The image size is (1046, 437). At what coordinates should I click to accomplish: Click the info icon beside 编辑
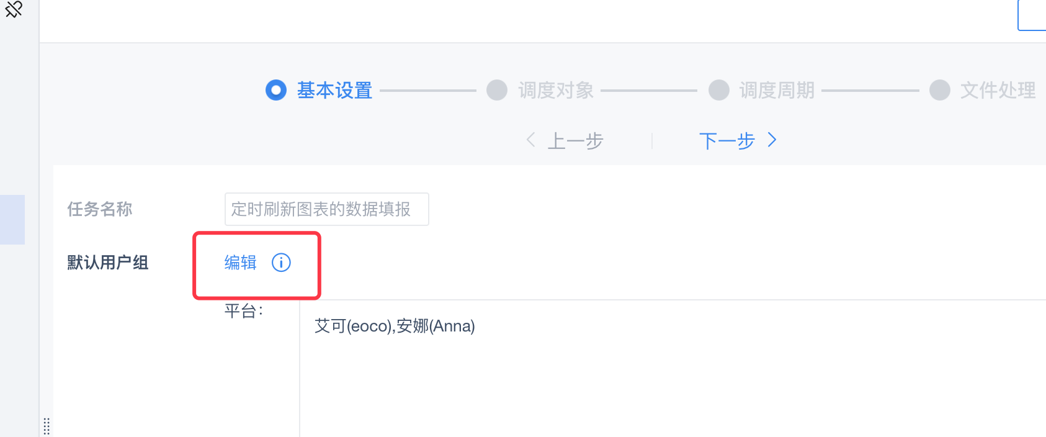(x=281, y=263)
